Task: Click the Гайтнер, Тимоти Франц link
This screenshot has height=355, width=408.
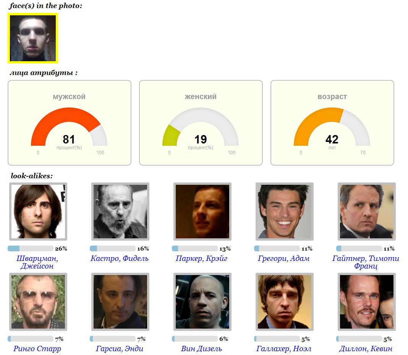Action: coord(366,262)
